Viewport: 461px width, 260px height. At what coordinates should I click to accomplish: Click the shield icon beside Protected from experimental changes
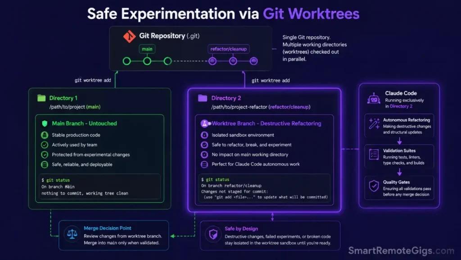tap(45, 155)
